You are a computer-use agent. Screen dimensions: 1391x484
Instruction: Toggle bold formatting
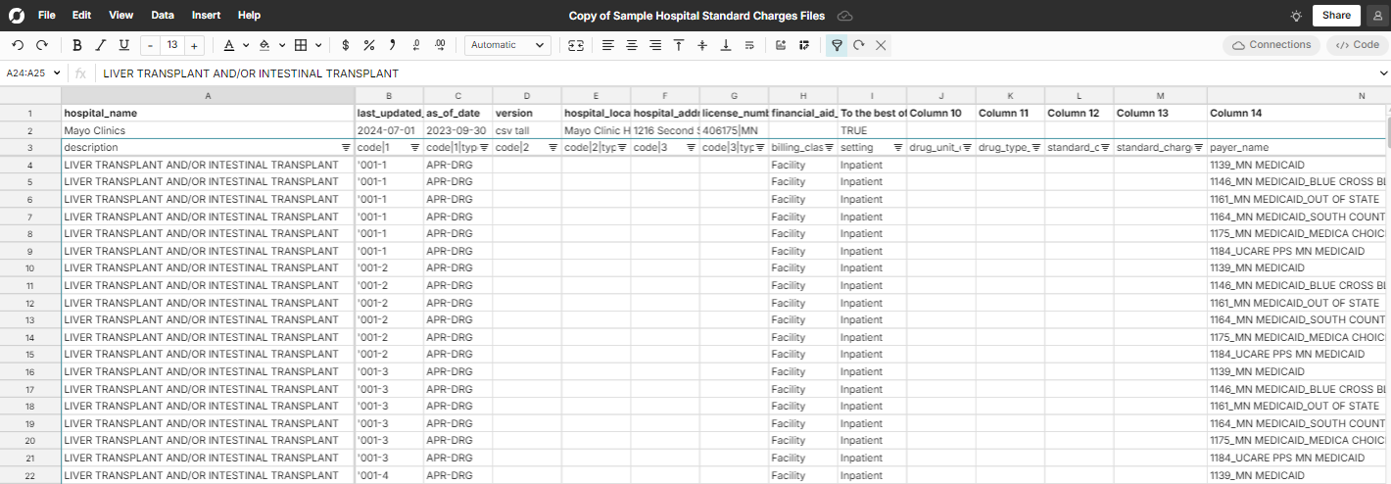pyautogui.click(x=77, y=45)
